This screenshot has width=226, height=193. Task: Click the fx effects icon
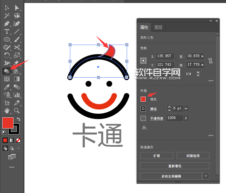(x=145, y=128)
